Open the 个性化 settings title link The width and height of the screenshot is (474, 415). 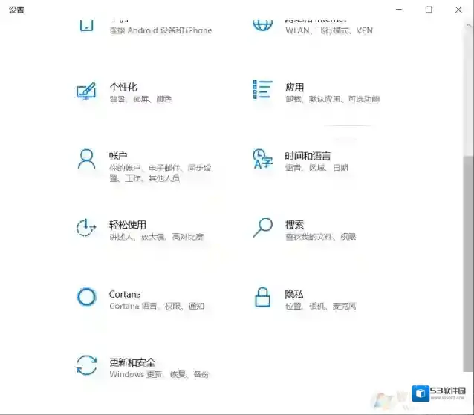pos(123,87)
